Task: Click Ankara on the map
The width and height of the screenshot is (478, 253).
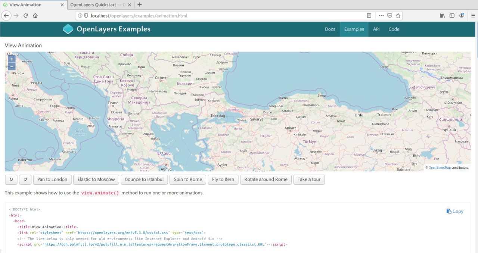Action: click(291, 128)
